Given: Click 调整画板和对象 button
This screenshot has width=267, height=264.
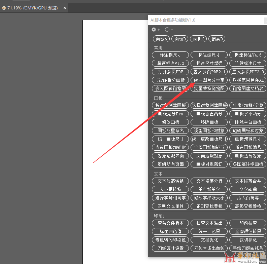Looking at the screenshot, I should point(209,130).
